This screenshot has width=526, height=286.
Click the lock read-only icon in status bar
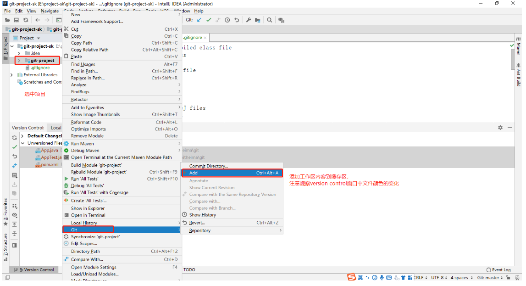coord(508,278)
